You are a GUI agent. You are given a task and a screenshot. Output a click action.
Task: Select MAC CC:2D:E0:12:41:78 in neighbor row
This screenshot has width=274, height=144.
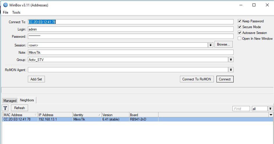coord(17,119)
